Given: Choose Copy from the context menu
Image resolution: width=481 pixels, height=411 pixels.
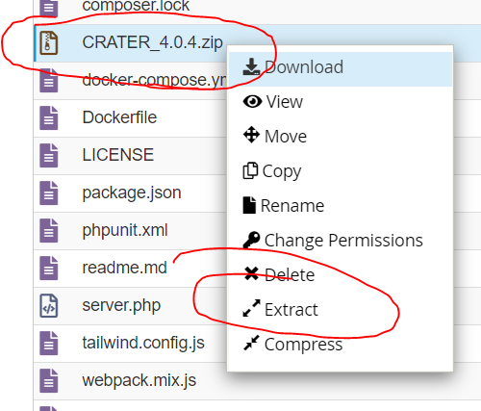Looking at the screenshot, I should 340,170.
